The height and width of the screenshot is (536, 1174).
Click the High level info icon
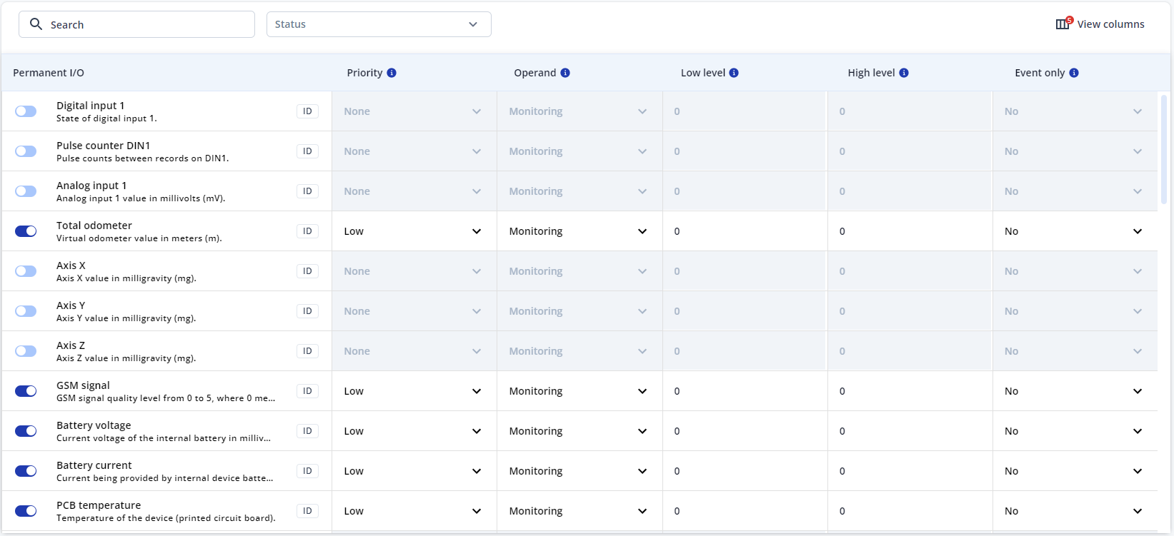pos(904,73)
